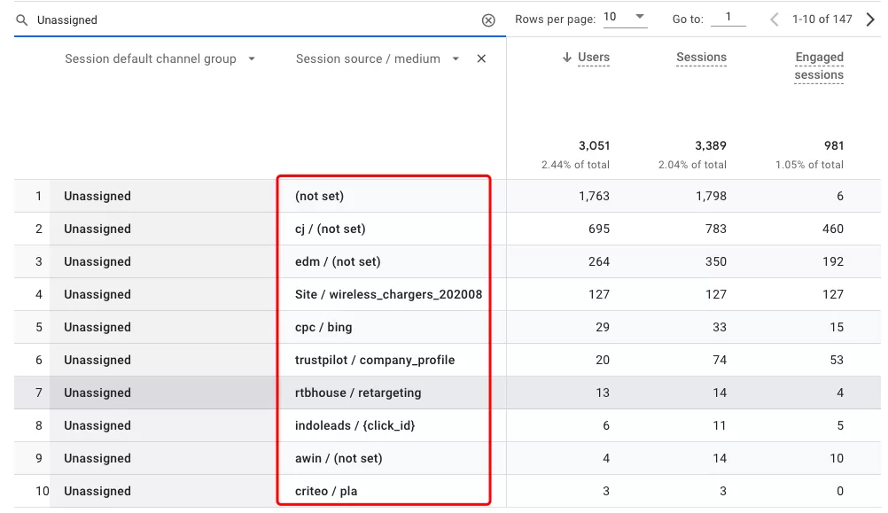Click 29 users in cpc / bing row
Screen dimensions: 888x513
point(603,327)
